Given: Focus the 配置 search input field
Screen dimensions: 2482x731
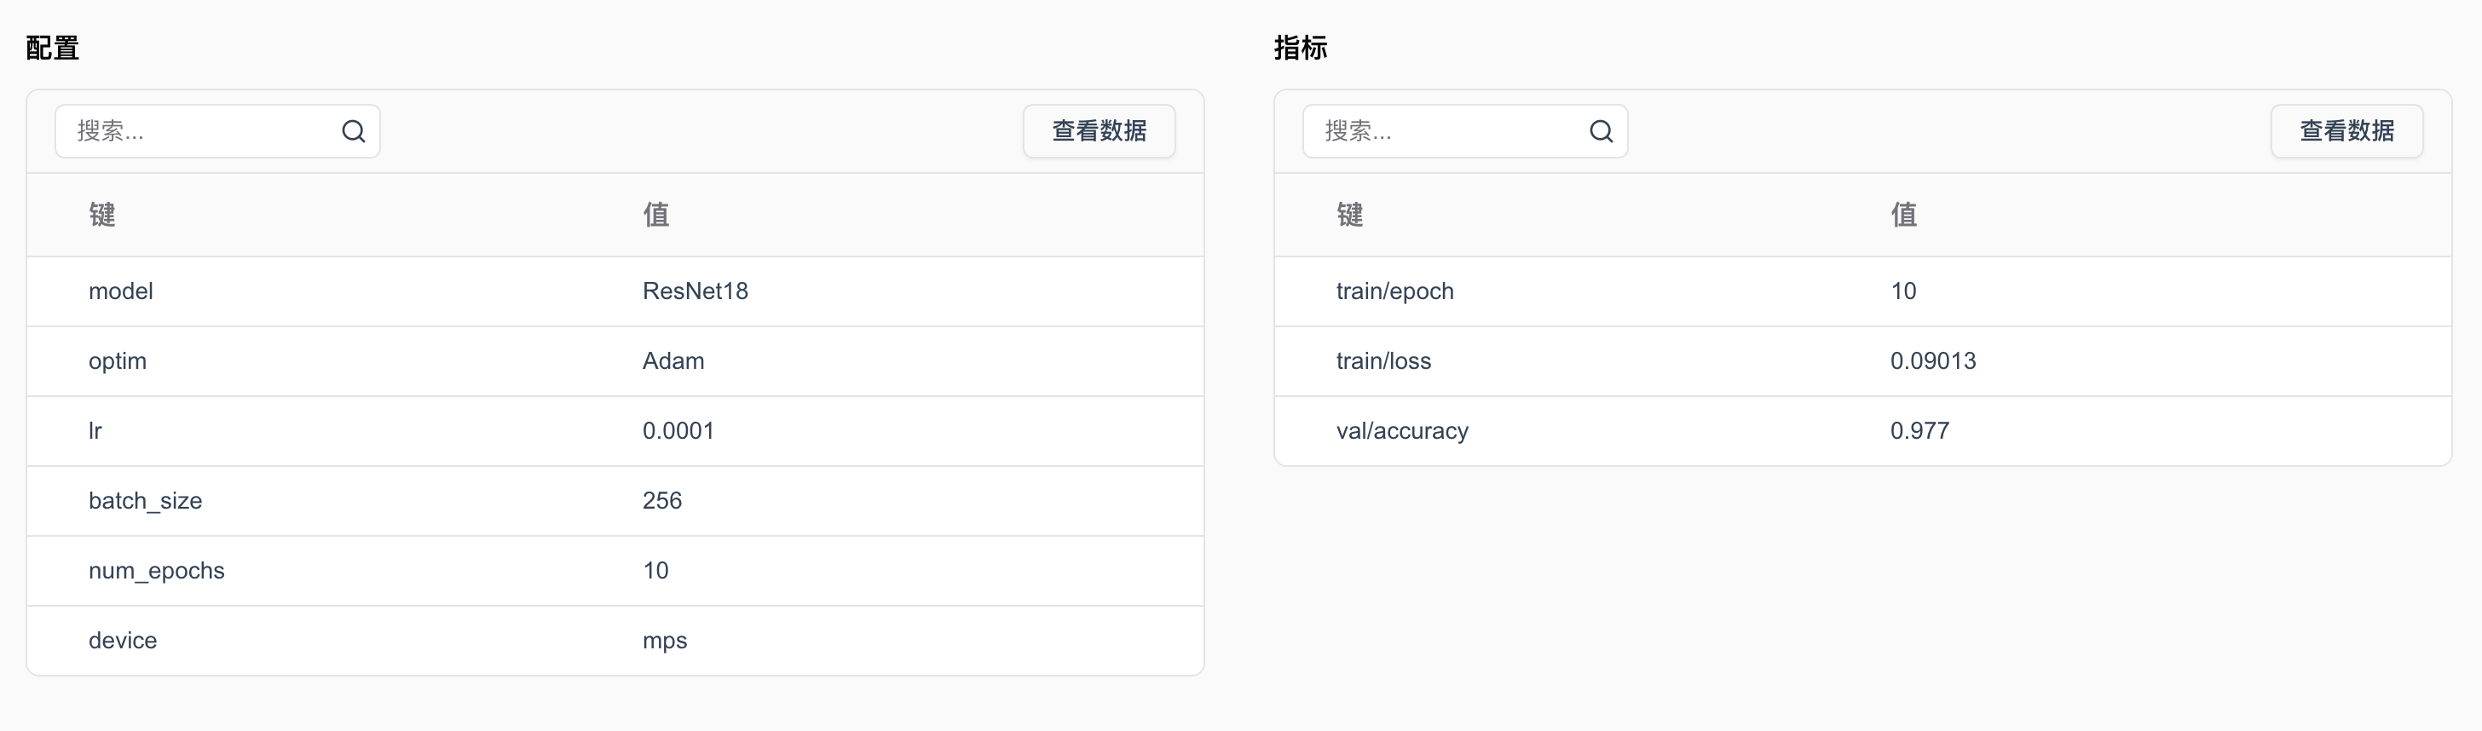Looking at the screenshot, I should [x=217, y=131].
